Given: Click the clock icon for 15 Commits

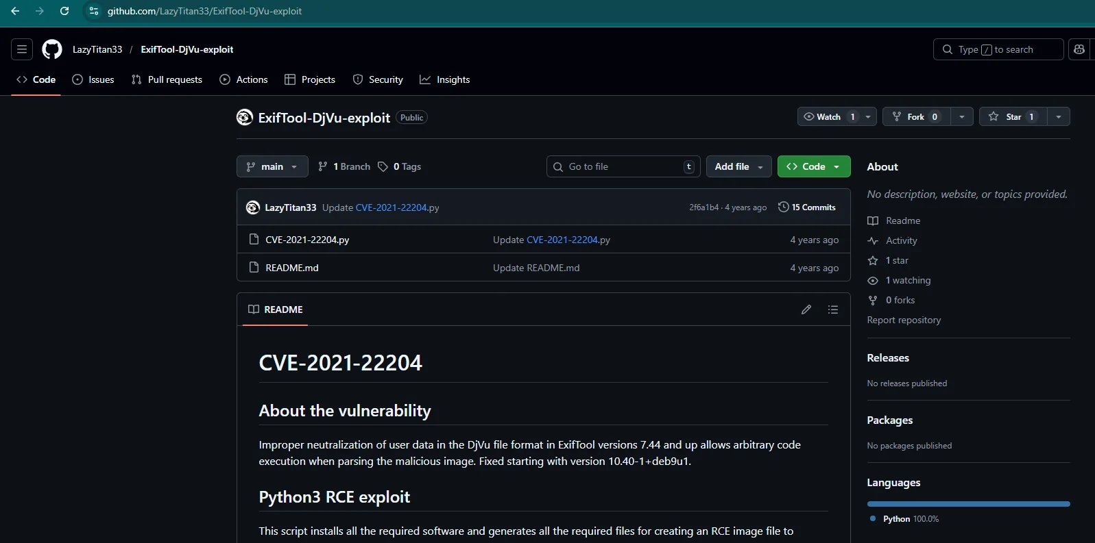Looking at the screenshot, I should (784, 207).
